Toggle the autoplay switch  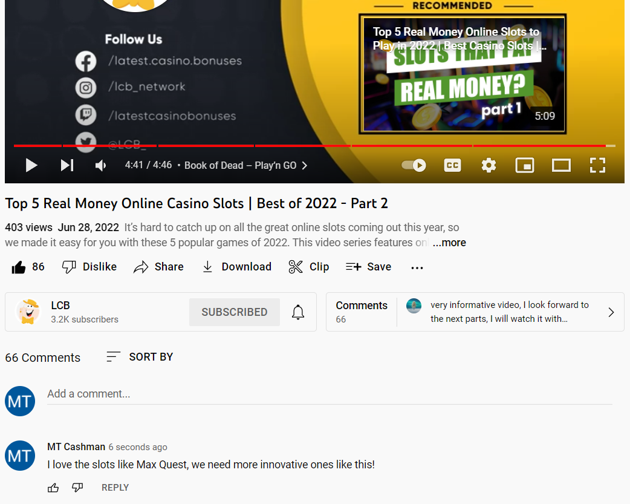click(414, 165)
